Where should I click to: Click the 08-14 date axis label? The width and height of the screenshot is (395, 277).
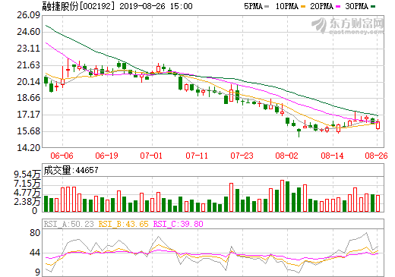point(332,156)
